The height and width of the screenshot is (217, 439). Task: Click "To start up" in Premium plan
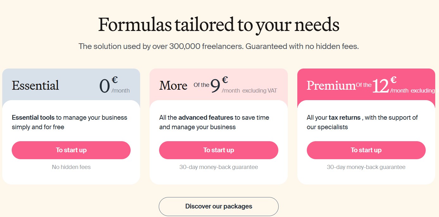[x=366, y=150]
